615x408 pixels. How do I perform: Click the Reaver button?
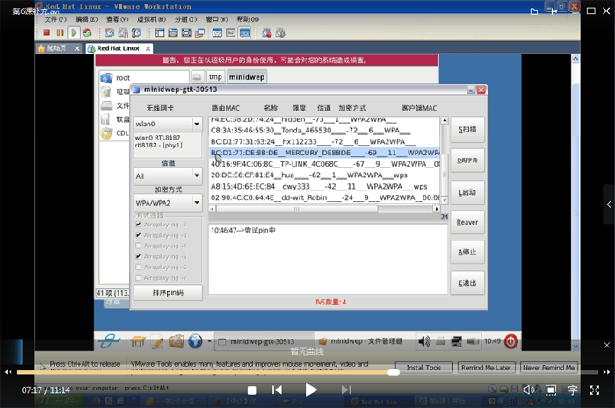pos(467,222)
